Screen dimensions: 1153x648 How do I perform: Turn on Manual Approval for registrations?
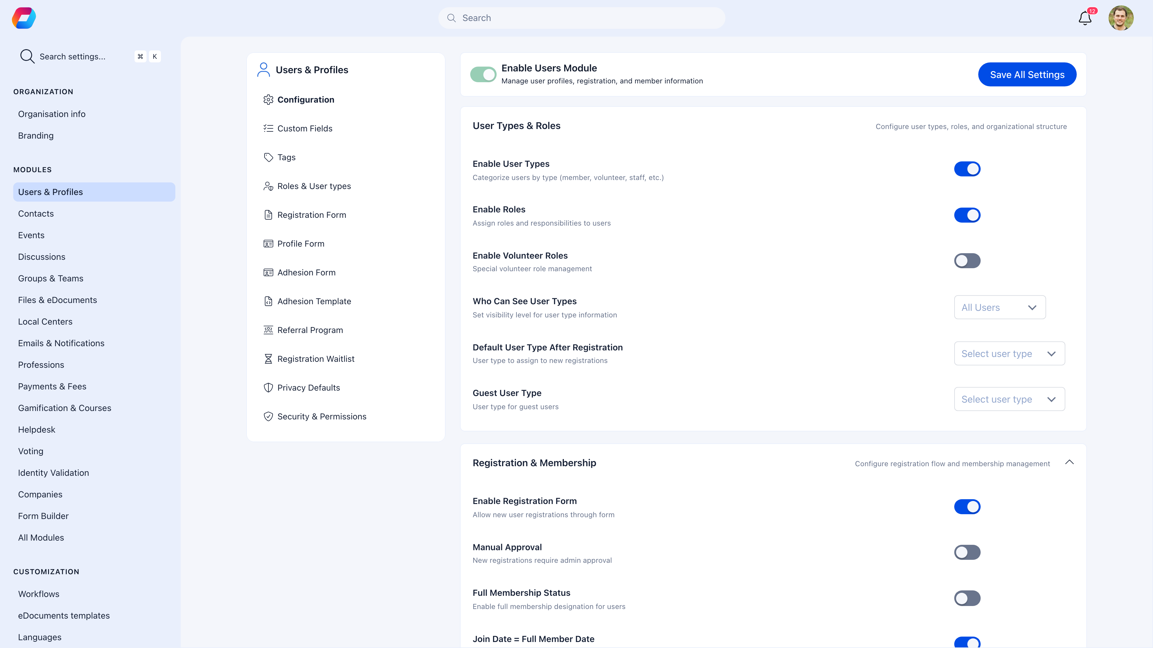point(967,552)
